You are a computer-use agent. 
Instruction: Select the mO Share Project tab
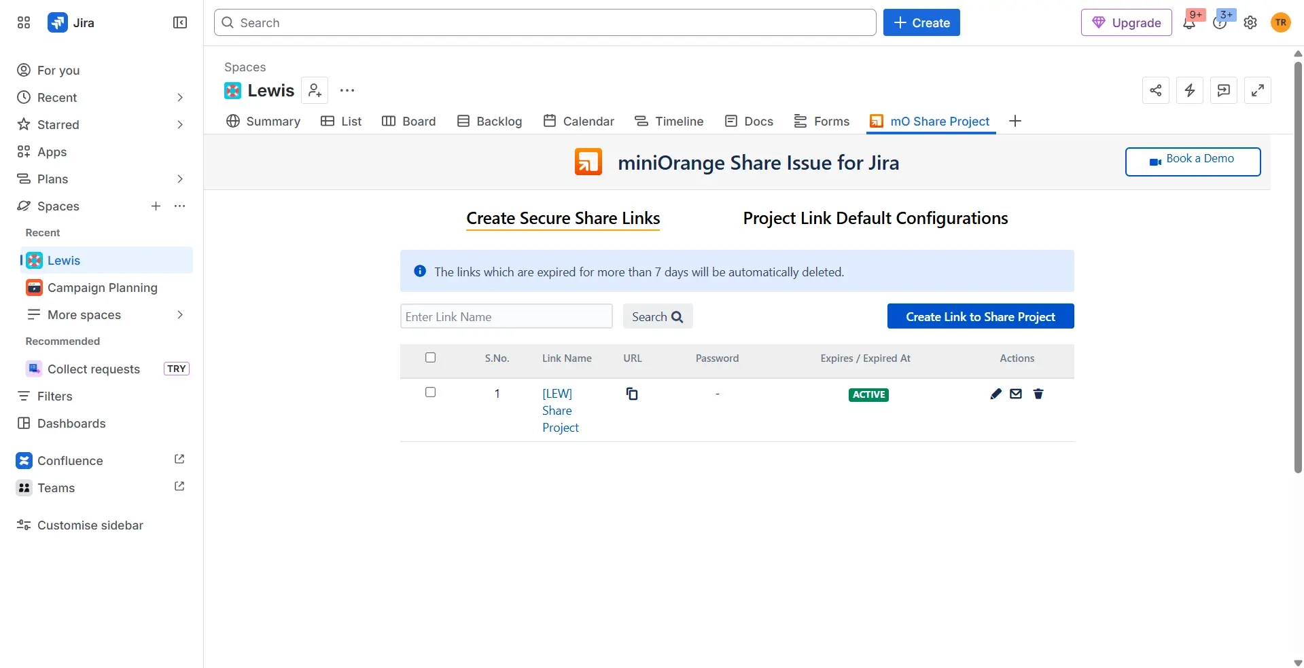[x=931, y=121]
